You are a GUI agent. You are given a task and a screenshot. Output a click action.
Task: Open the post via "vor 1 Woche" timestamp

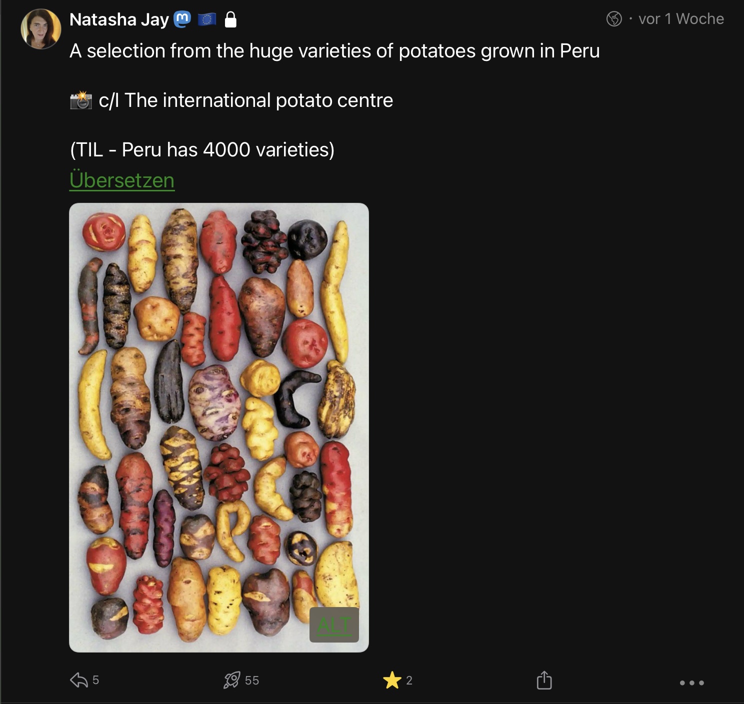pos(681,19)
